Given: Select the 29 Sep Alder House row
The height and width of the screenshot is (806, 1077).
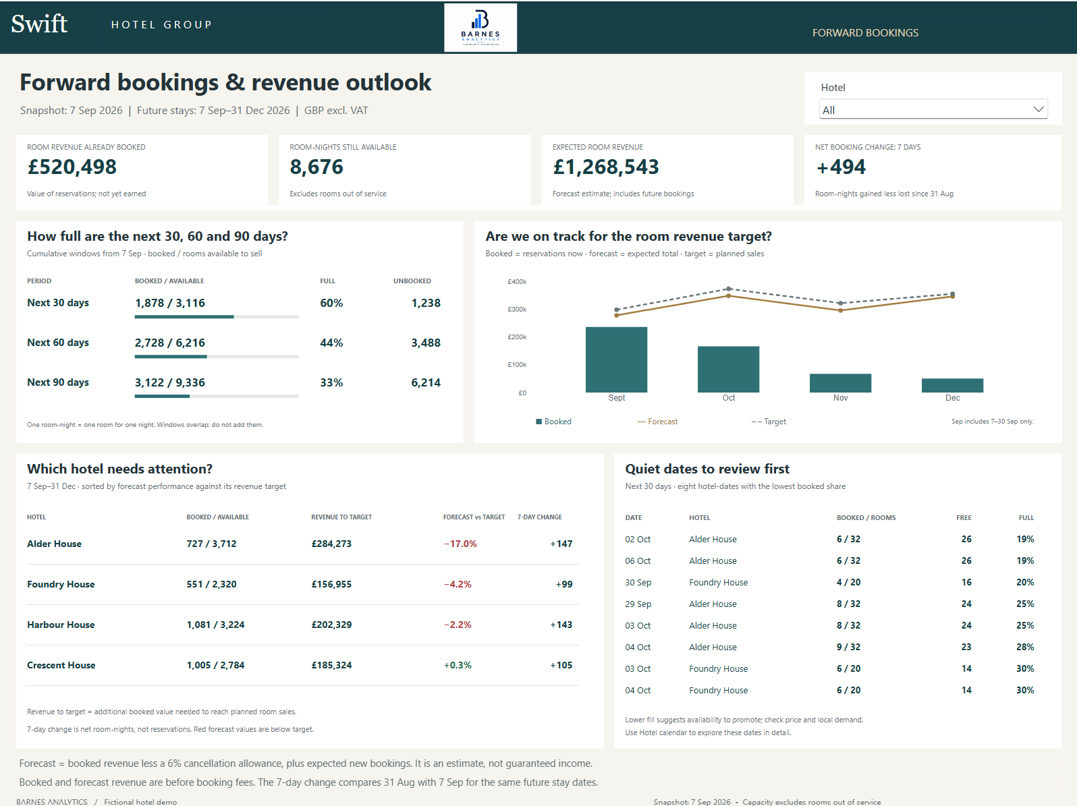Looking at the screenshot, I should [x=829, y=604].
